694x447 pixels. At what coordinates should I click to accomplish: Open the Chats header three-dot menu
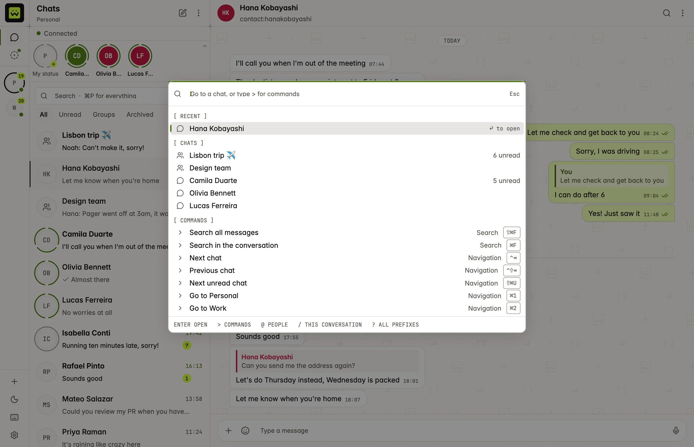[x=199, y=13]
